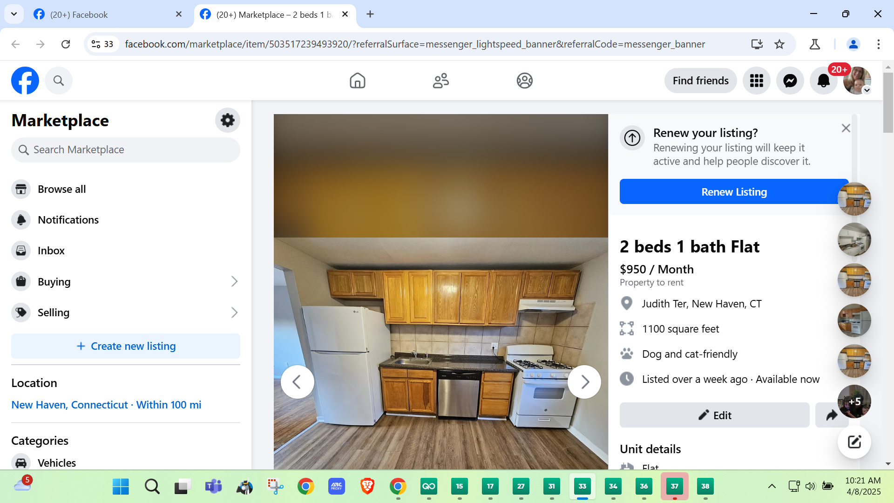Expand the Selling section chevron
This screenshot has height=503, width=894.
point(234,313)
